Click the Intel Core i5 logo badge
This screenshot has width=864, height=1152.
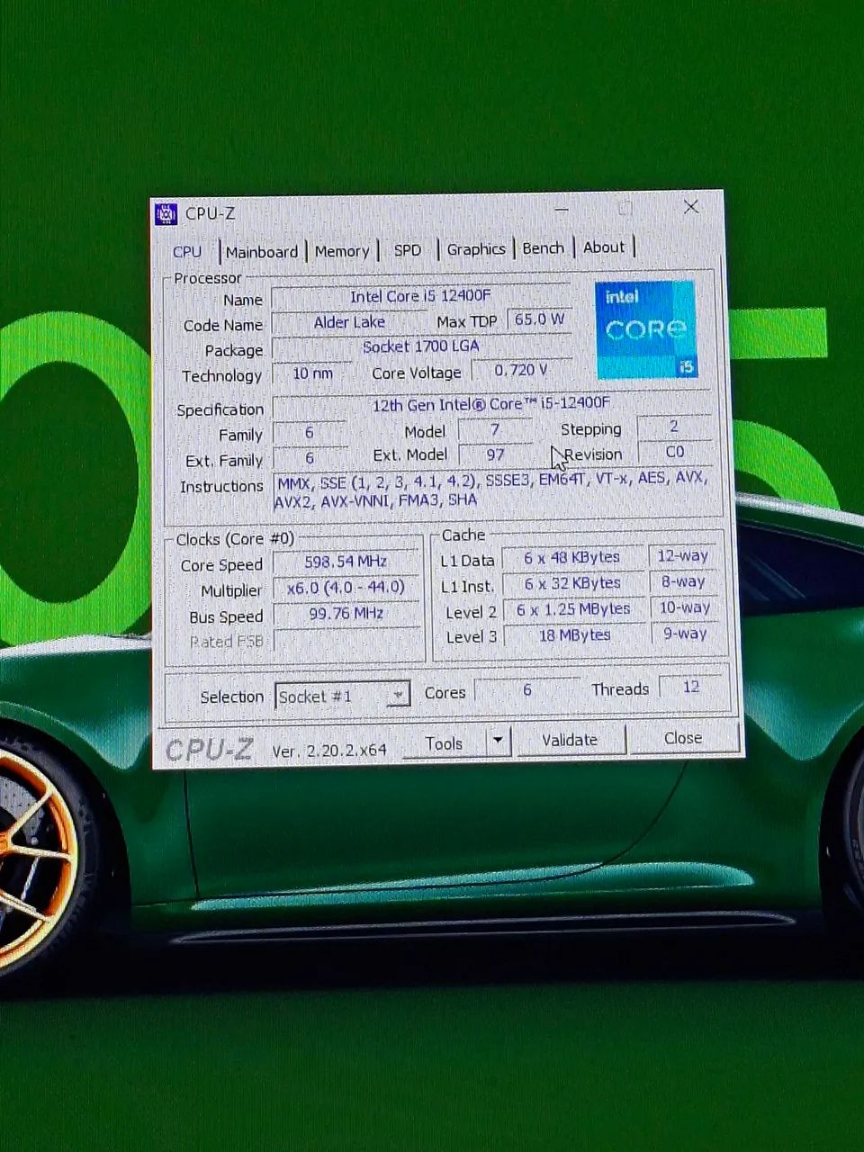point(645,329)
